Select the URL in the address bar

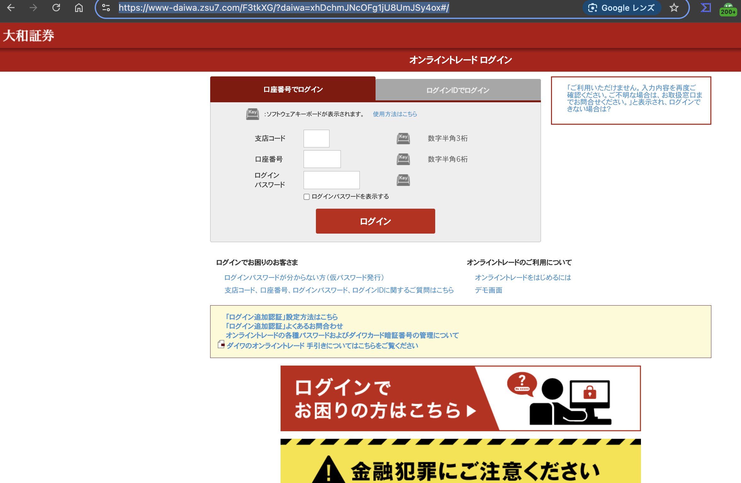click(284, 8)
